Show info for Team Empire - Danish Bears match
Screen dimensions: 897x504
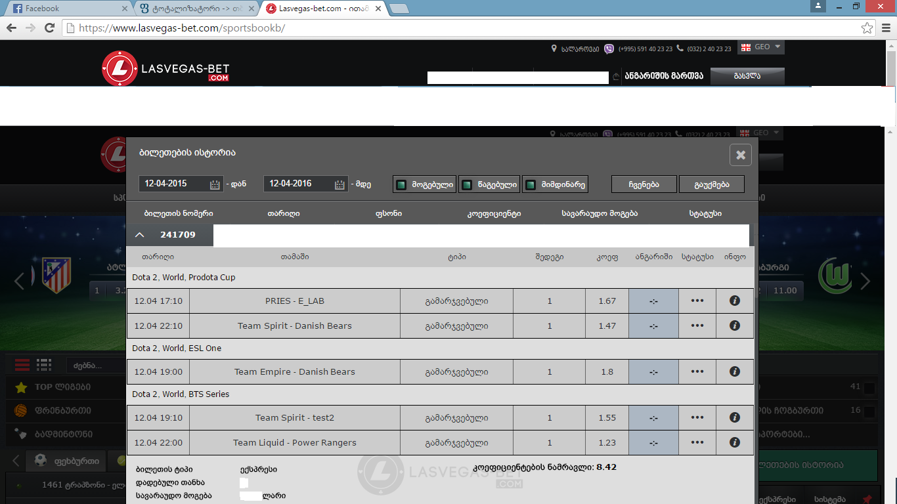(735, 371)
